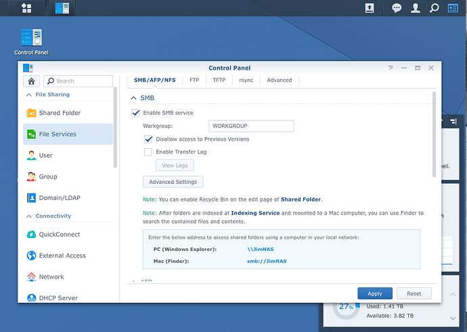Select File Services in the sidebar
The height and width of the screenshot is (332, 467).
click(68, 134)
